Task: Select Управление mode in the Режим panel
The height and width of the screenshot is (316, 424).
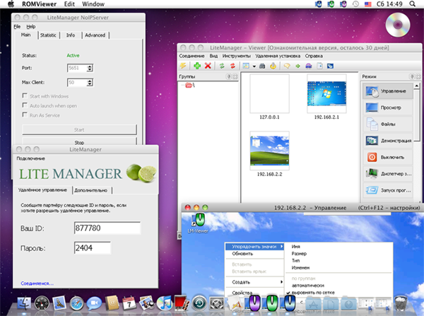Action: [x=388, y=91]
